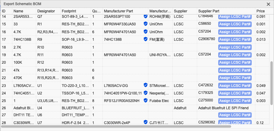Viewport: 274px width, 131px height.
Task: Click the horizontal scrollbar at the bottom
Action: point(116,126)
